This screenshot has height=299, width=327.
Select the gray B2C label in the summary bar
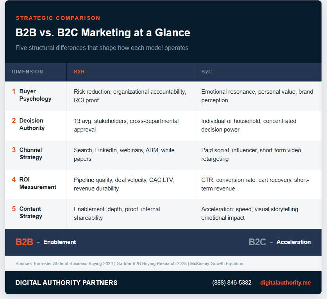tap(257, 242)
